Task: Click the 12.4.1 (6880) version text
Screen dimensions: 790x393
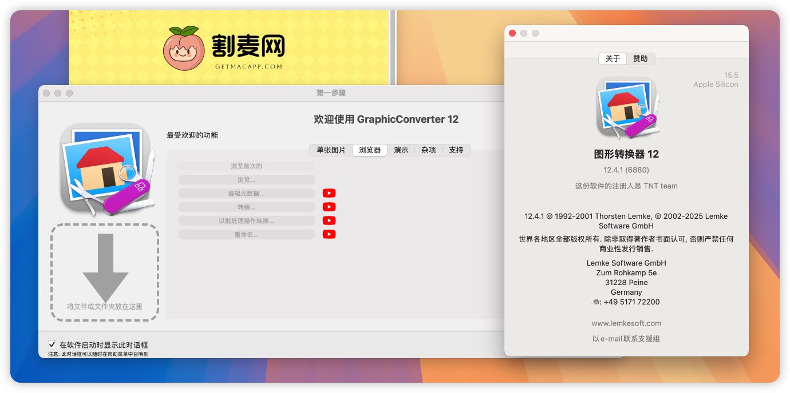Action: tap(626, 170)
